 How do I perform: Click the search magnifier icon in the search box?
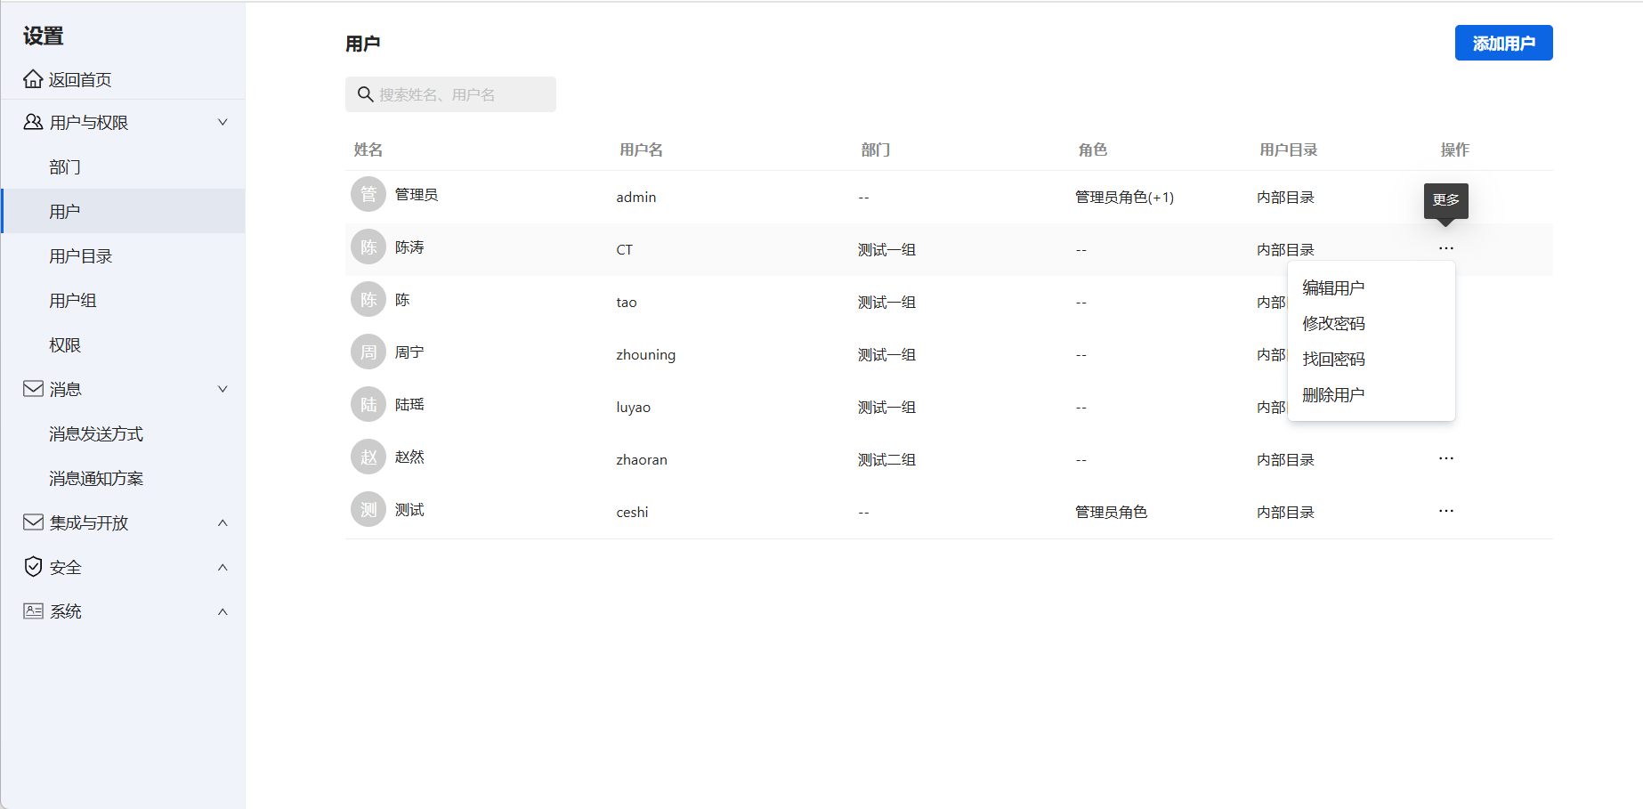click(x=366, y=93)
